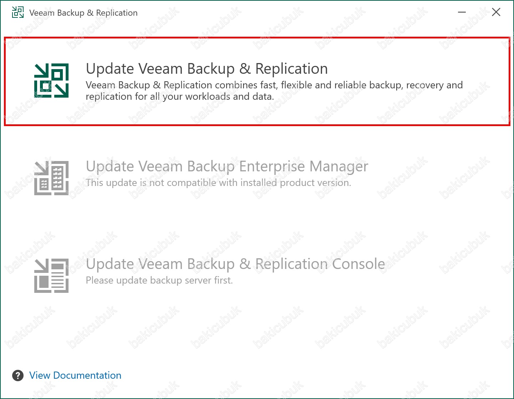
Task: Click the question mark help icon
Action: (18, 375)
